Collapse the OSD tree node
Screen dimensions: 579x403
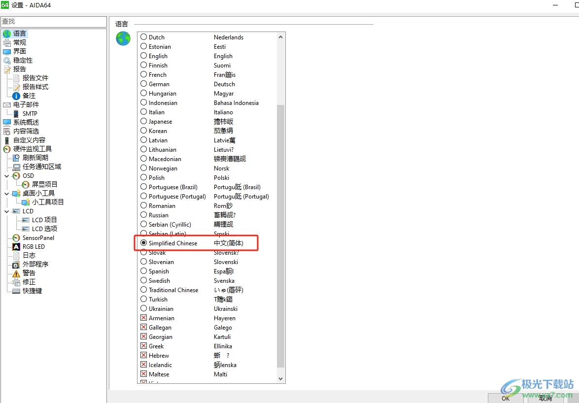click(x=6, y=176)
